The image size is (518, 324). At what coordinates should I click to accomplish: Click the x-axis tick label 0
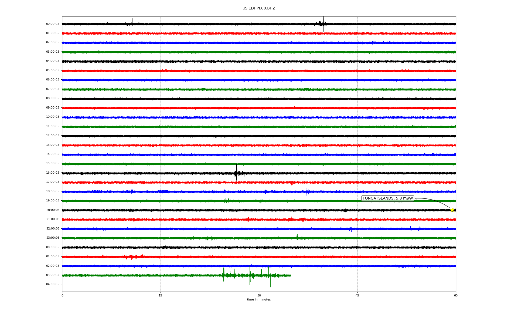62,296
